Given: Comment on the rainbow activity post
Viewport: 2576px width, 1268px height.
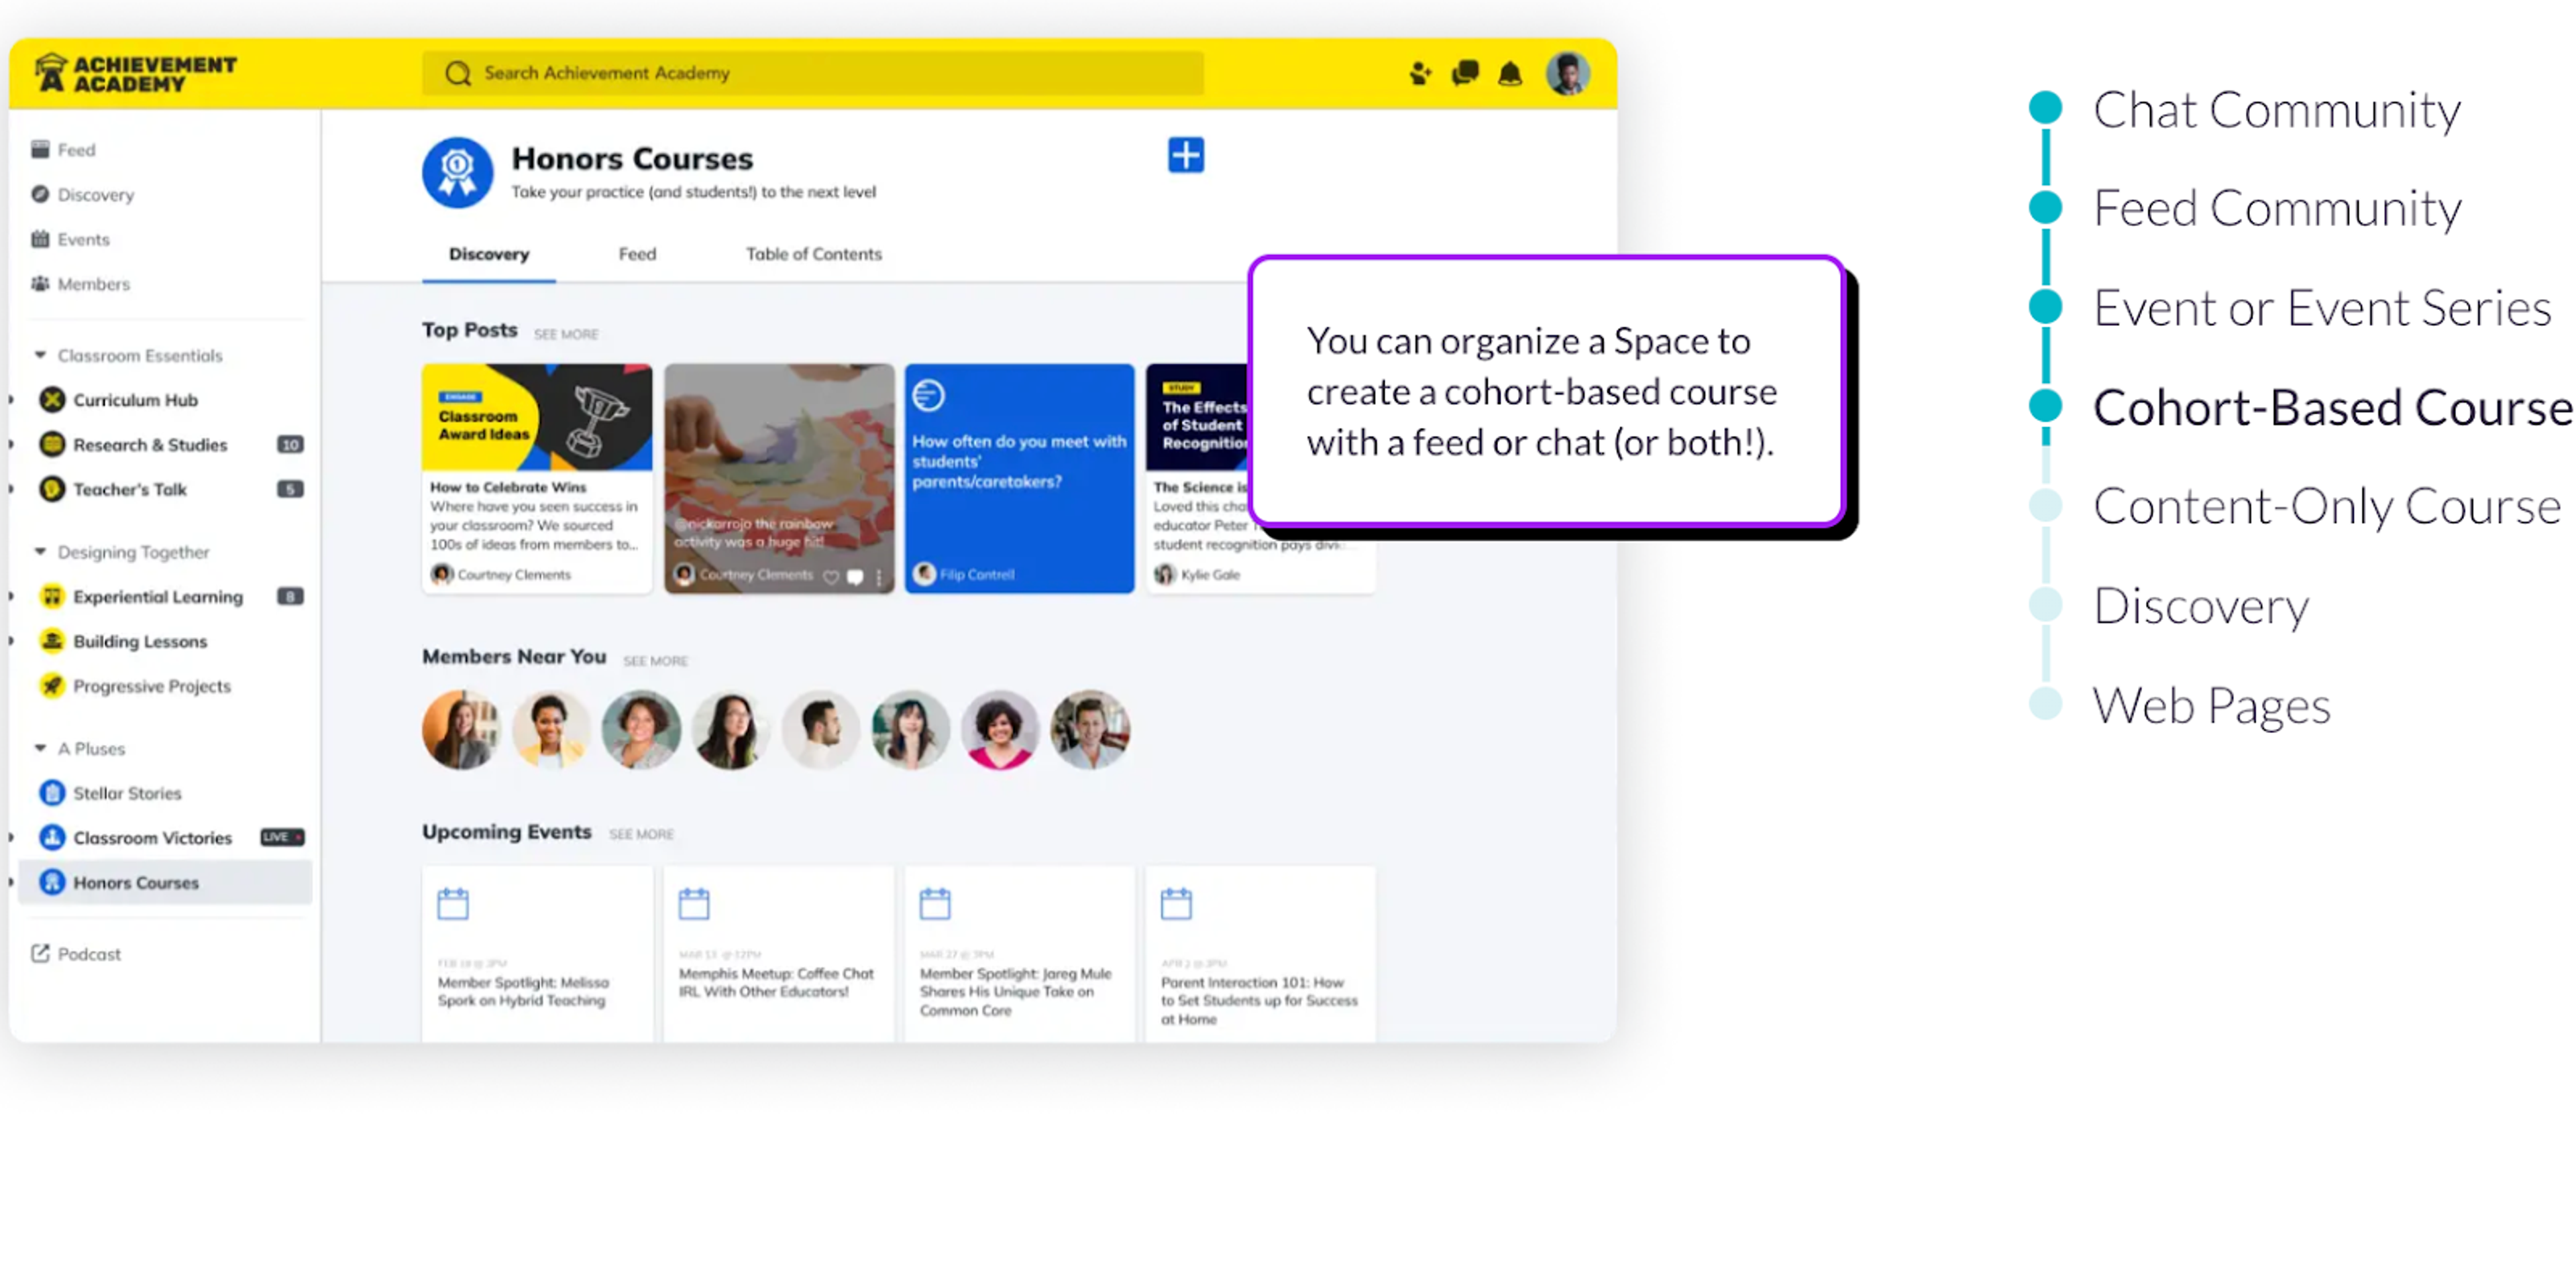Looking at the screenshot, I should point(855,577).
